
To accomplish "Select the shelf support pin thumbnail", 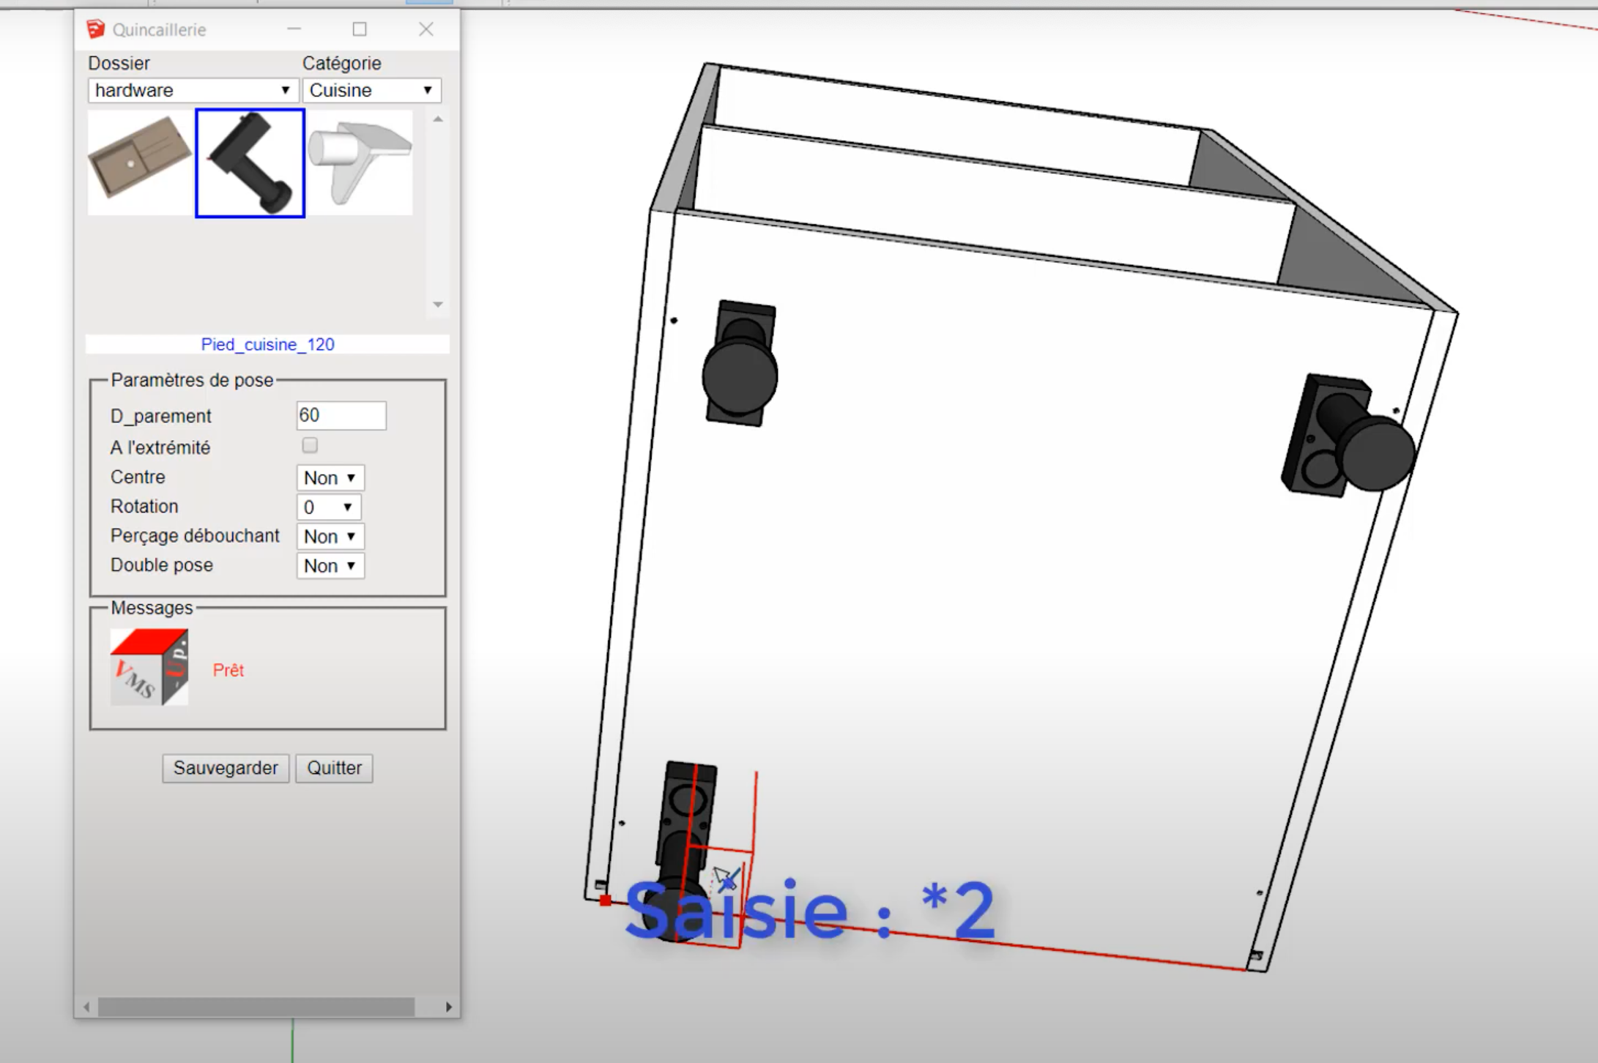I will (x=360, y=163).
